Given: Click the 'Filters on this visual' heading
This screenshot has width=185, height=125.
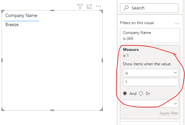Looking at the screenshot, I should point(137,23).
